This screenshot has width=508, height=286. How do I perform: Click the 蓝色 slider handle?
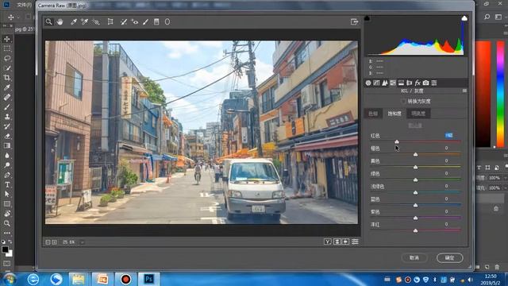pos(415,205)
